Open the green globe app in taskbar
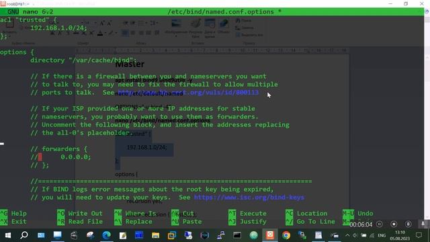430x242 pixels. tap(254, 235)
